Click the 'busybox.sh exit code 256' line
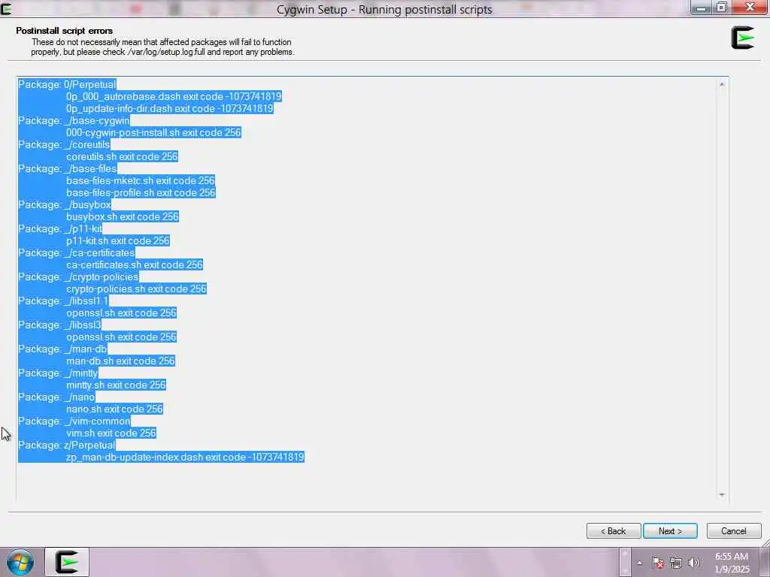The width and height of the screenshot is (770, 577). [123, 216]
